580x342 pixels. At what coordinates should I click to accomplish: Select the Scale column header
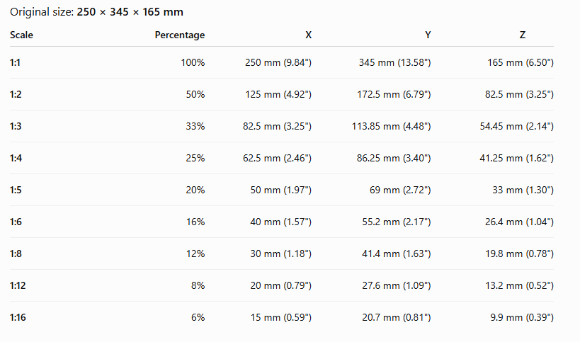[x=21, y=35]
